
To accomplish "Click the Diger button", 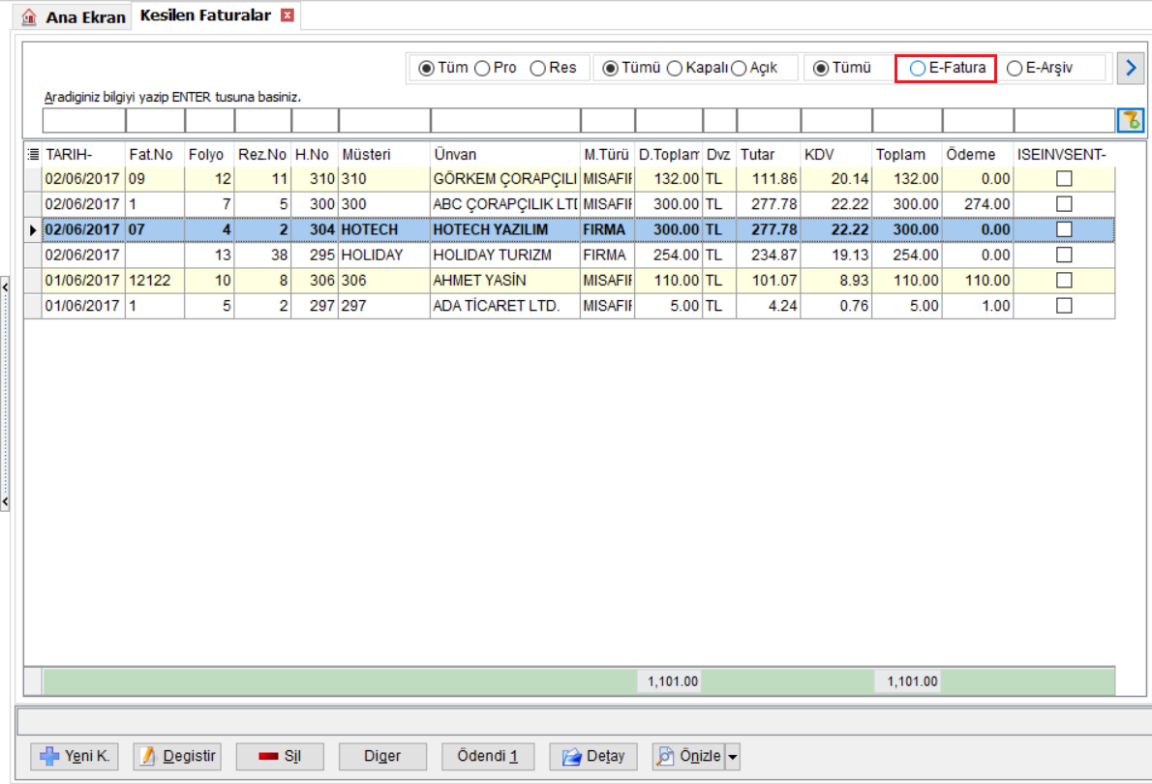I will pos(382,756).
